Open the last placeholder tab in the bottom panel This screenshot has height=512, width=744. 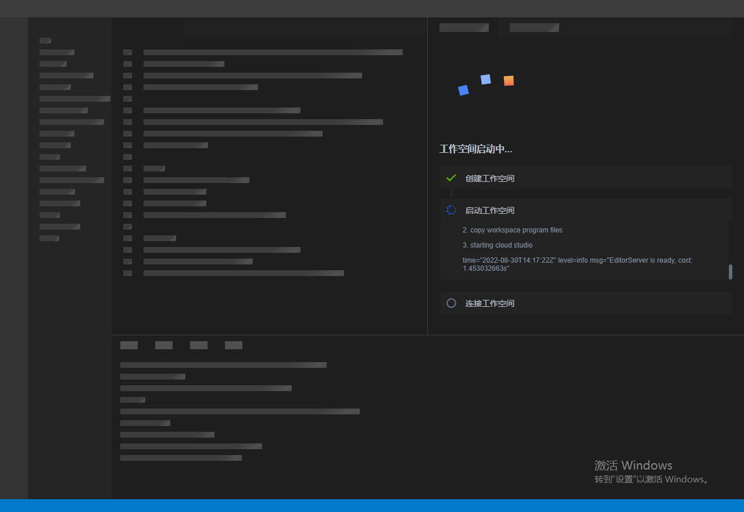pyautogui.click(x=234, y=345)
